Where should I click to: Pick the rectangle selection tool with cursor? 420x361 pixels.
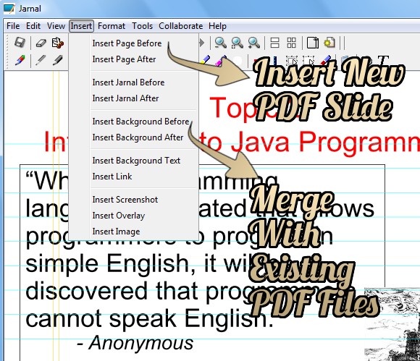point(291,60)
